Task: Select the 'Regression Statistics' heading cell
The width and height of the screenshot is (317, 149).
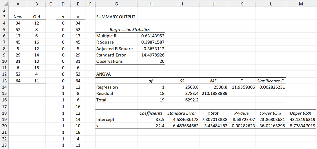Action: 130,30
